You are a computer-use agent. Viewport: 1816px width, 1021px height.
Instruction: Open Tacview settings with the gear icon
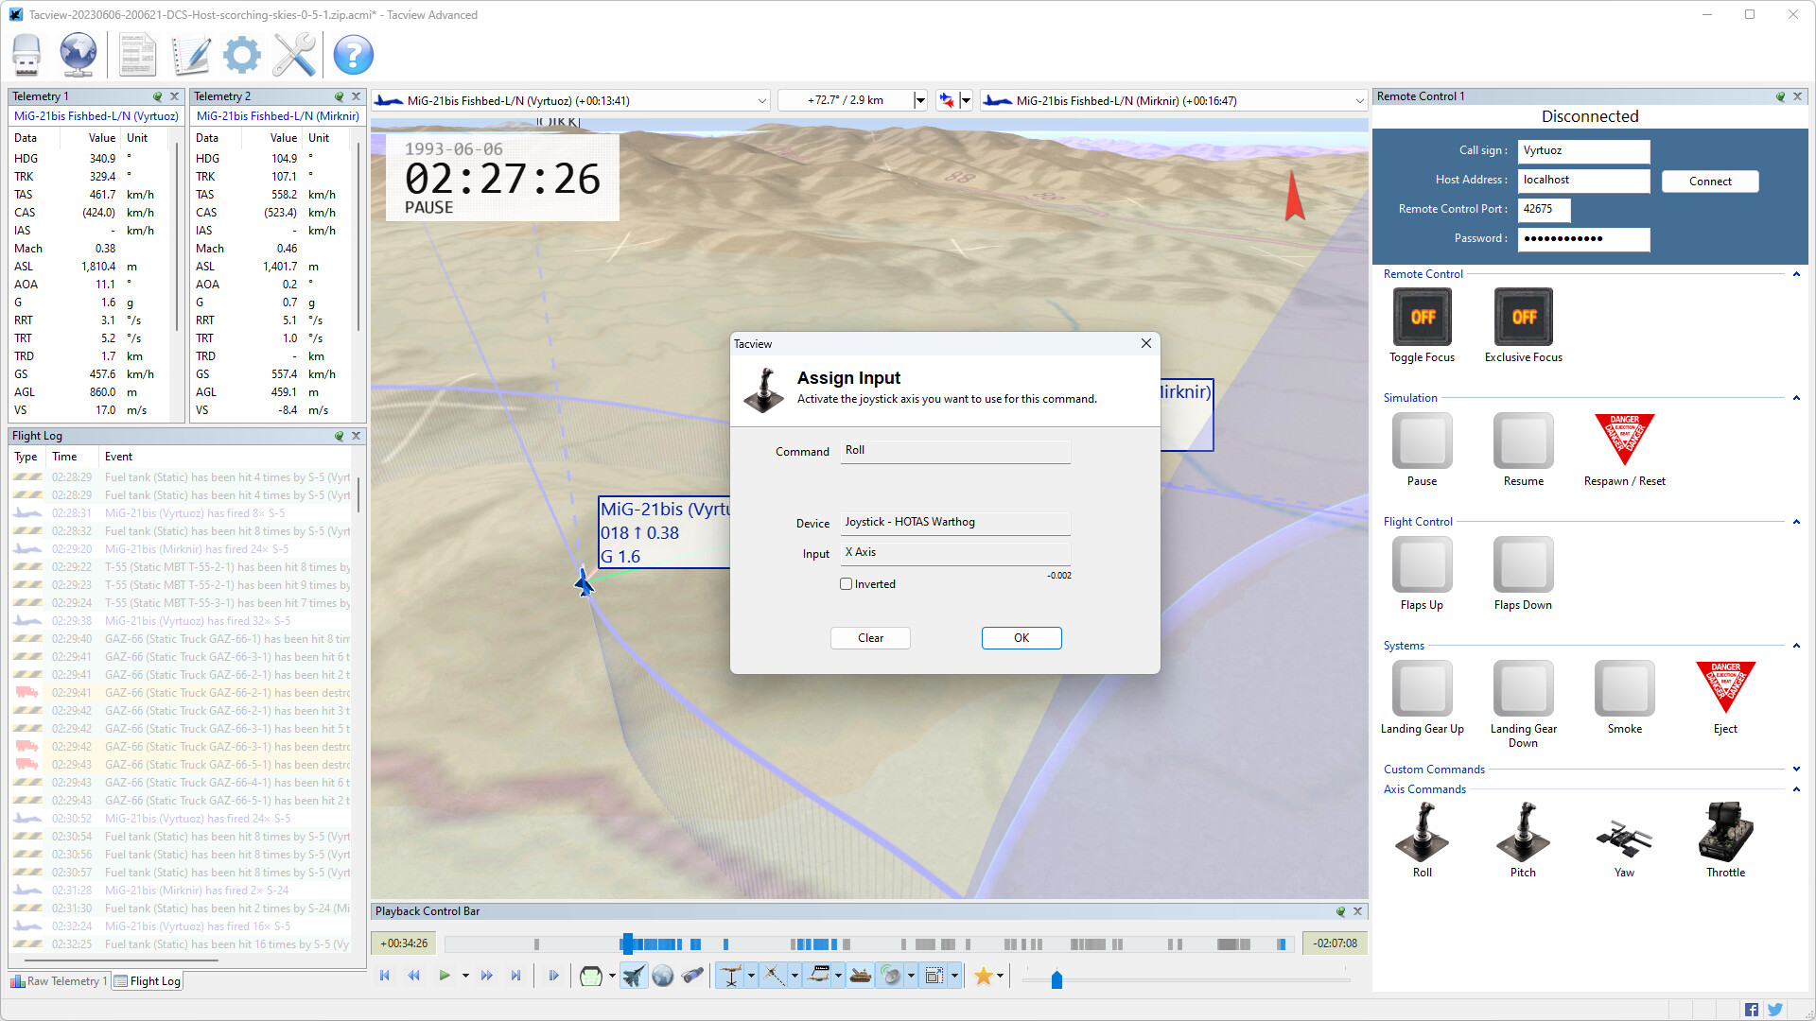[x=241, y=55]
